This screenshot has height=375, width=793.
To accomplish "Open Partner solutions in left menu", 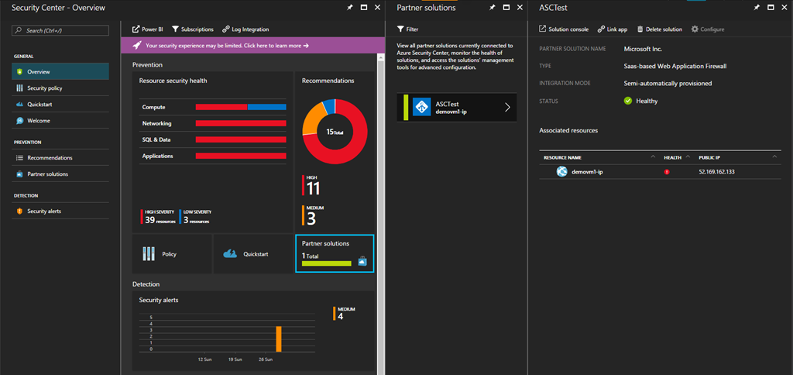I will coord(60,174).
